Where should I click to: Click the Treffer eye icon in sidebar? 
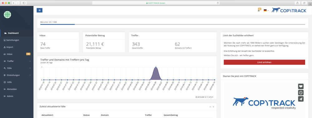coord(5,61)
